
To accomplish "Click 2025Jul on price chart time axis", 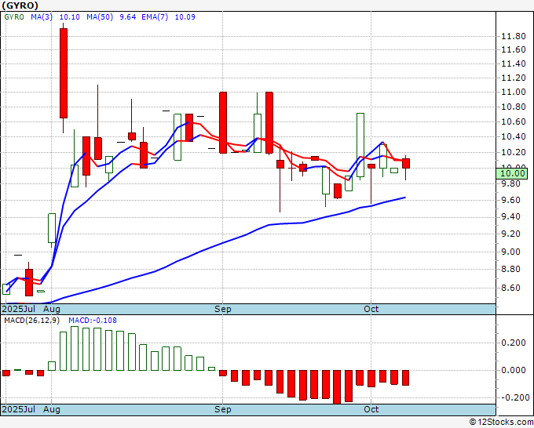I will 19,309.
